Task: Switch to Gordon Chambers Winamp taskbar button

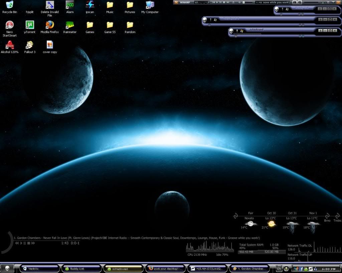Action: click(x=249, y=269)
